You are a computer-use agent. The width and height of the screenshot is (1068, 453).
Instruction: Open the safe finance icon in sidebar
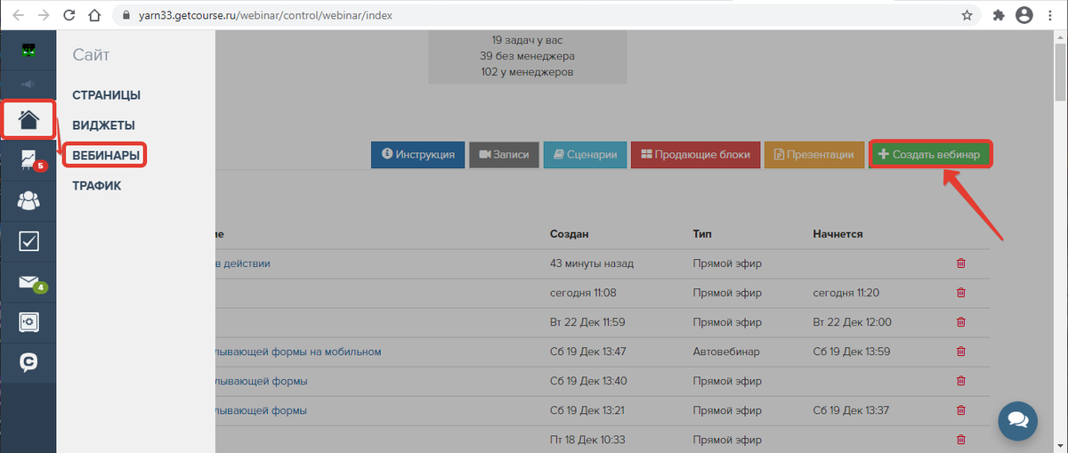point(28,322)
